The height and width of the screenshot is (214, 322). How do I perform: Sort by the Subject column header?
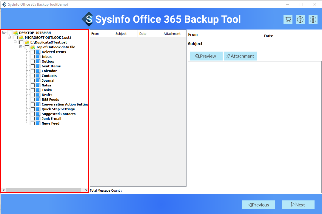point(126,34)
